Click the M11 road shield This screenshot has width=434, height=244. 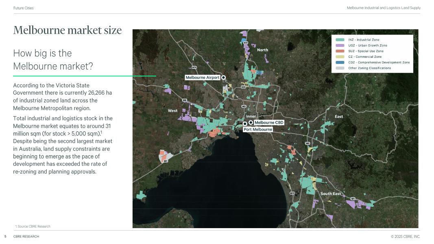click(x=292, y=193)
